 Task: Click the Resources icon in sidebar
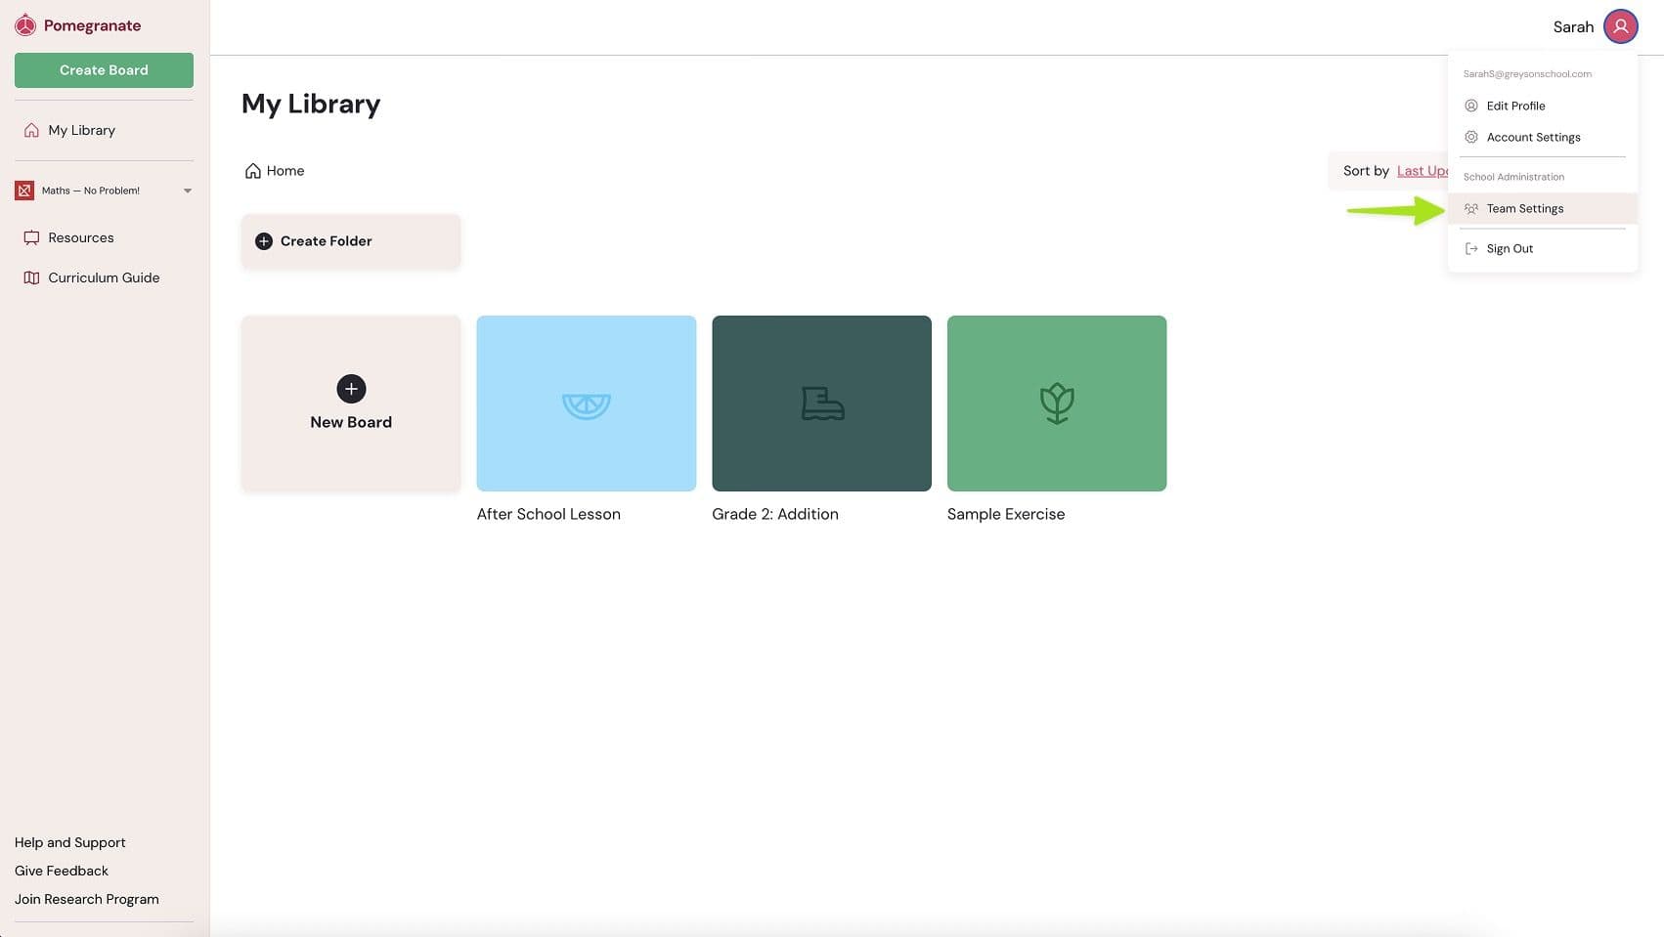point(31,237)
